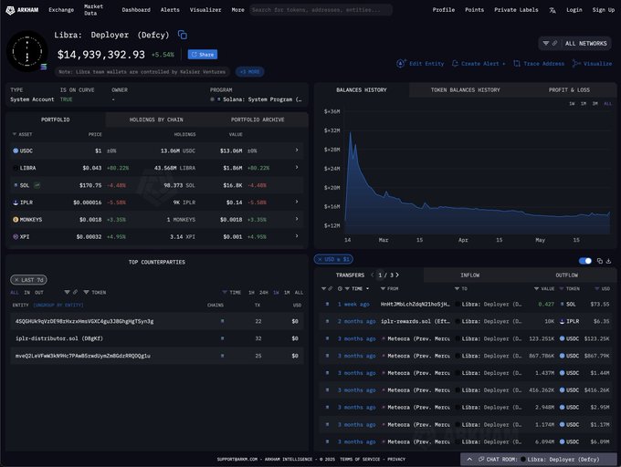Viewport: 621px width, 467px height.
Task: Open the Market Data menu
Action: (x=93, y=10)
